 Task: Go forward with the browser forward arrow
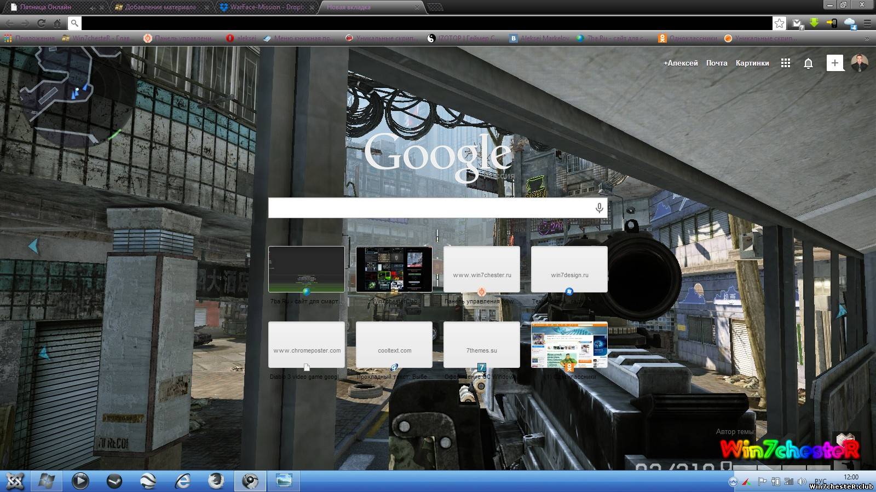coord(25,23)
